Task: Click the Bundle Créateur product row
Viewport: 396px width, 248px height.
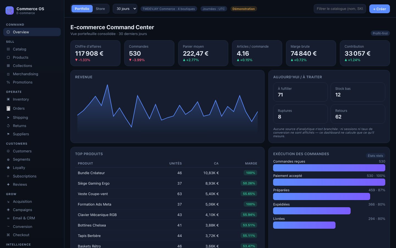Action: coord(167,173)
